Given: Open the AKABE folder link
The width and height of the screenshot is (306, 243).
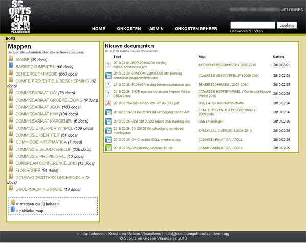Looking at the screenshot, I should click(x=23, y=60).
